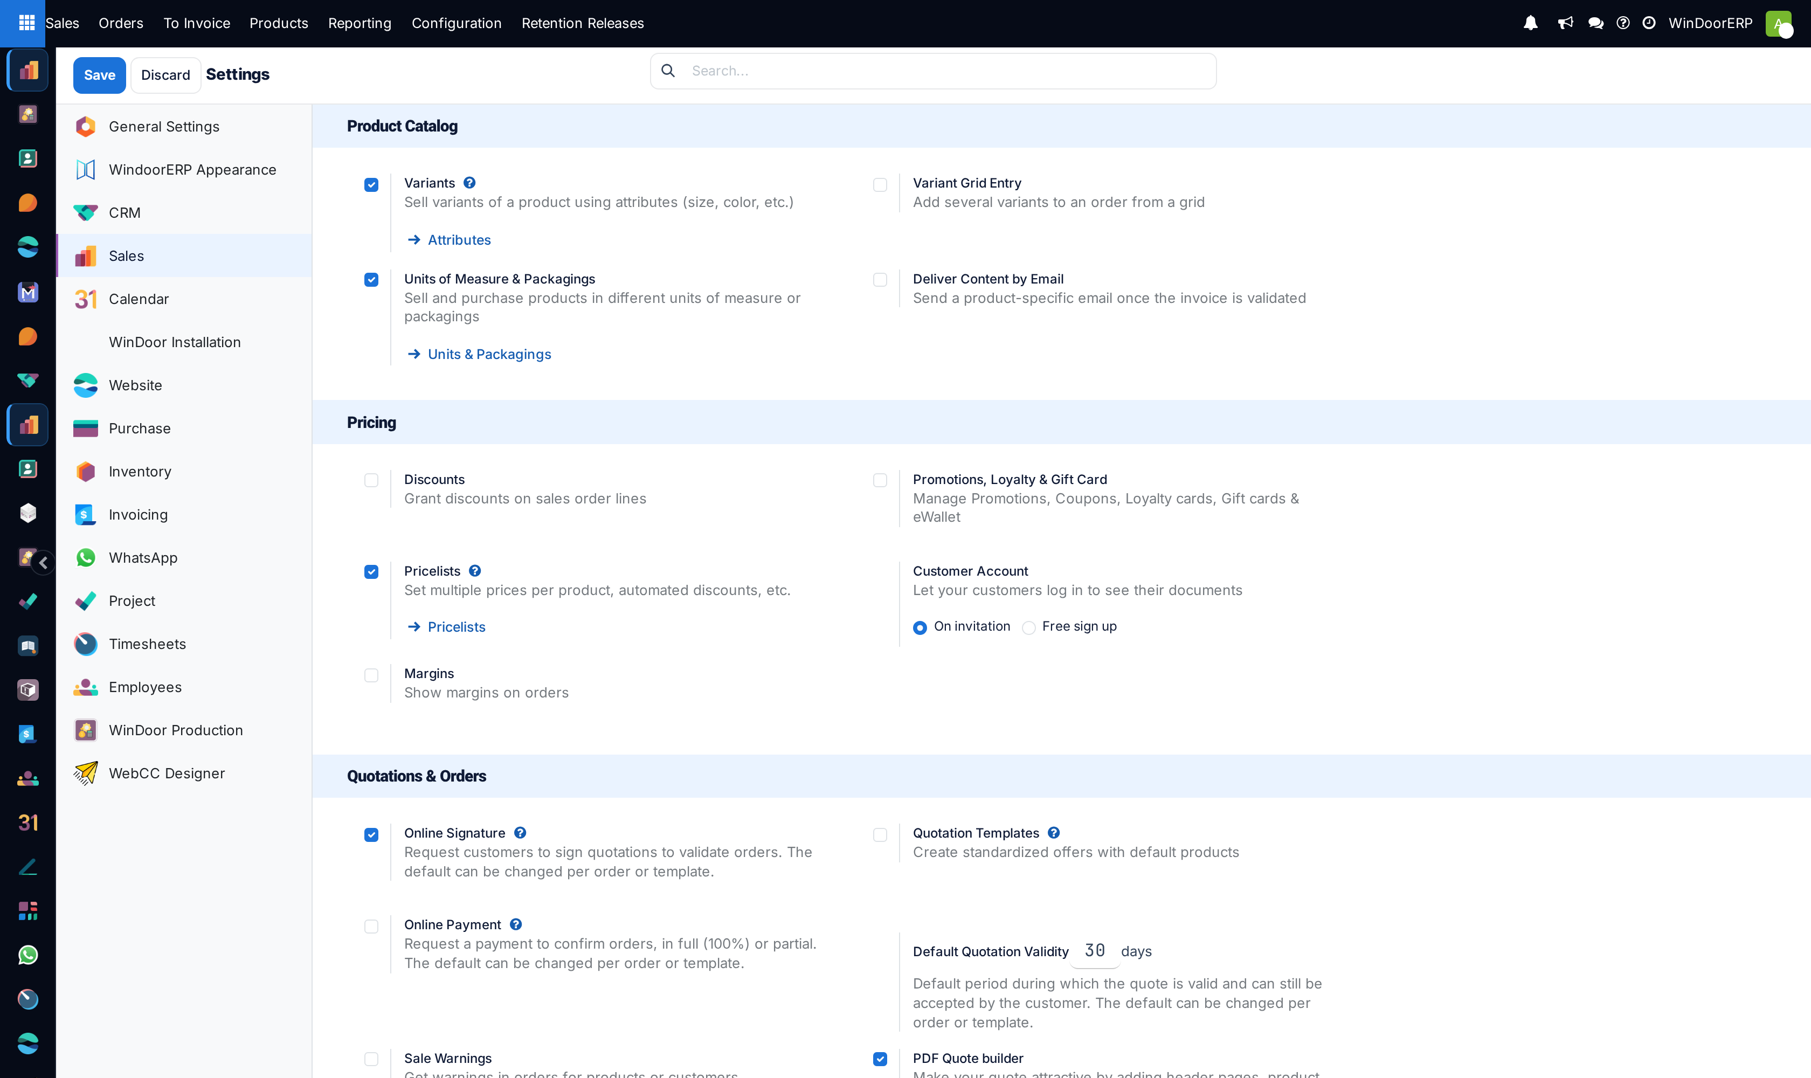Select On invitation radio option
1811x1078 pixels.
pyautogui.click(x=920, y=627)
